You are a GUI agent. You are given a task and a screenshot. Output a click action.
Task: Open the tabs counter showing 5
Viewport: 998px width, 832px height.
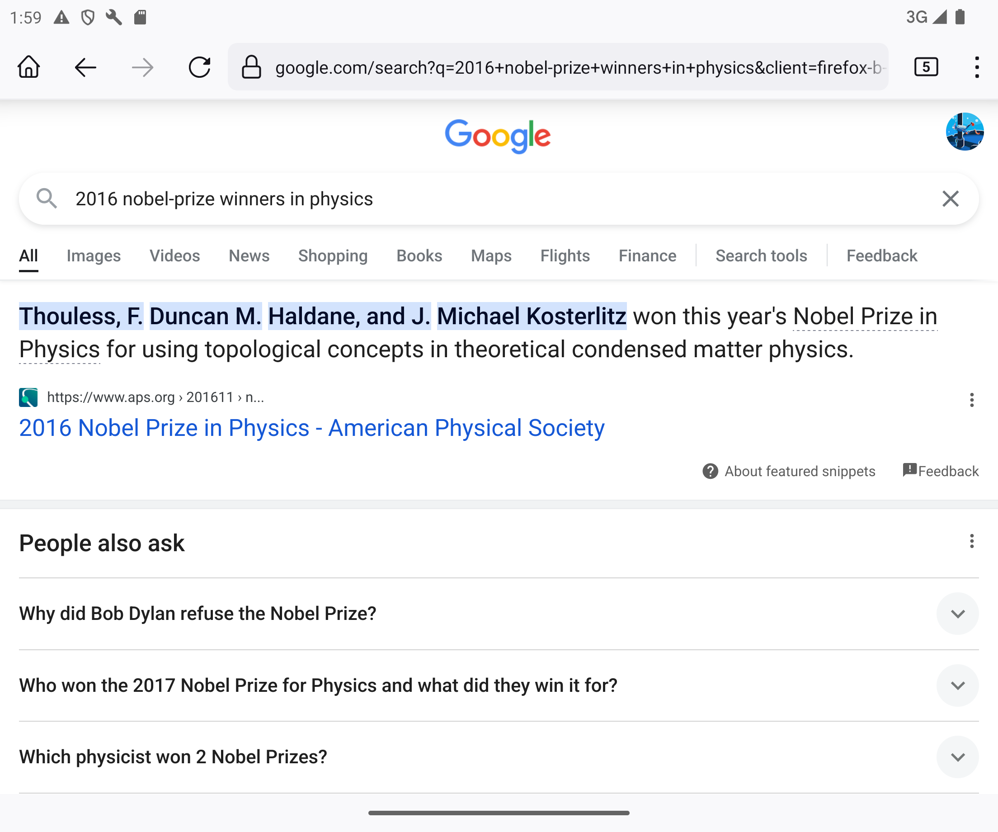click(926, 67)
